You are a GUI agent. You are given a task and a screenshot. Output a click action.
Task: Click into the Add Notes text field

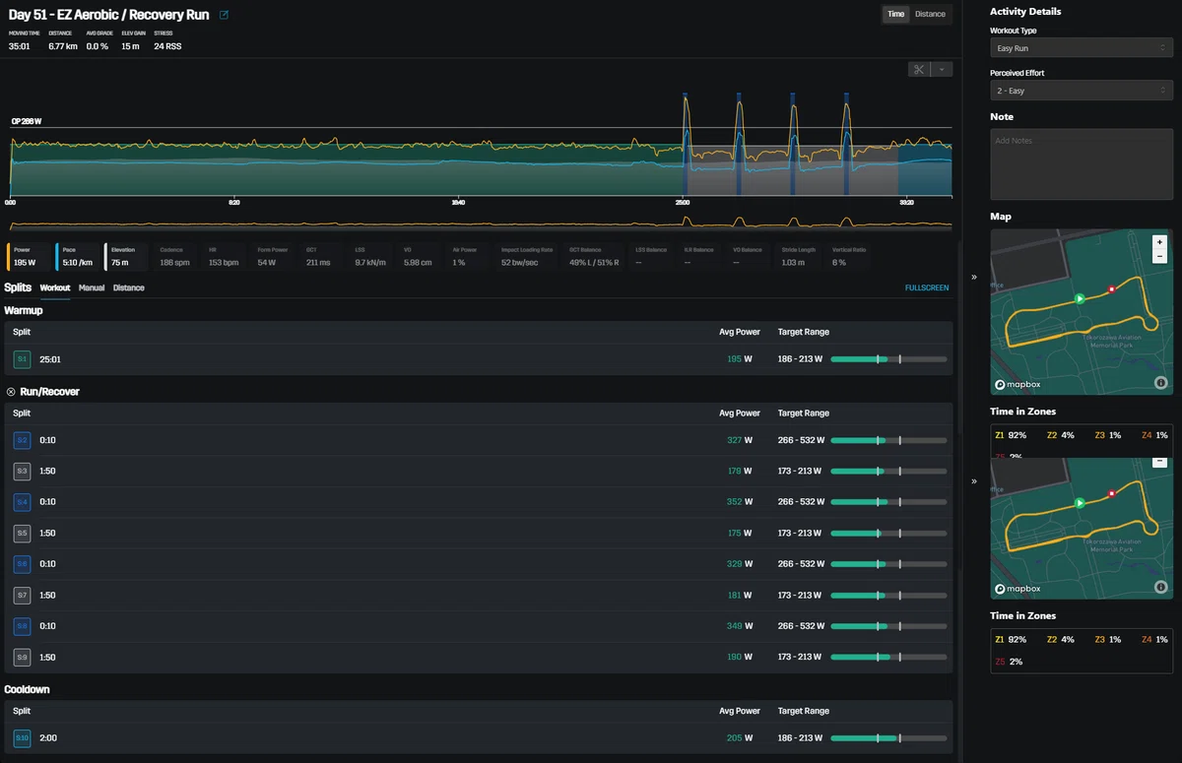coord(1081,164)
